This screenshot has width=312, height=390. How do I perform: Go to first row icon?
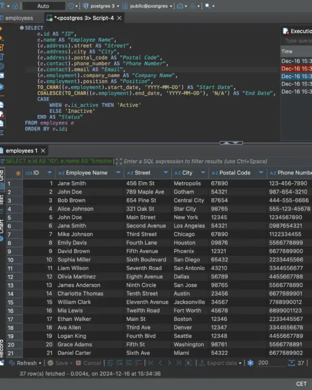[151, 363]
